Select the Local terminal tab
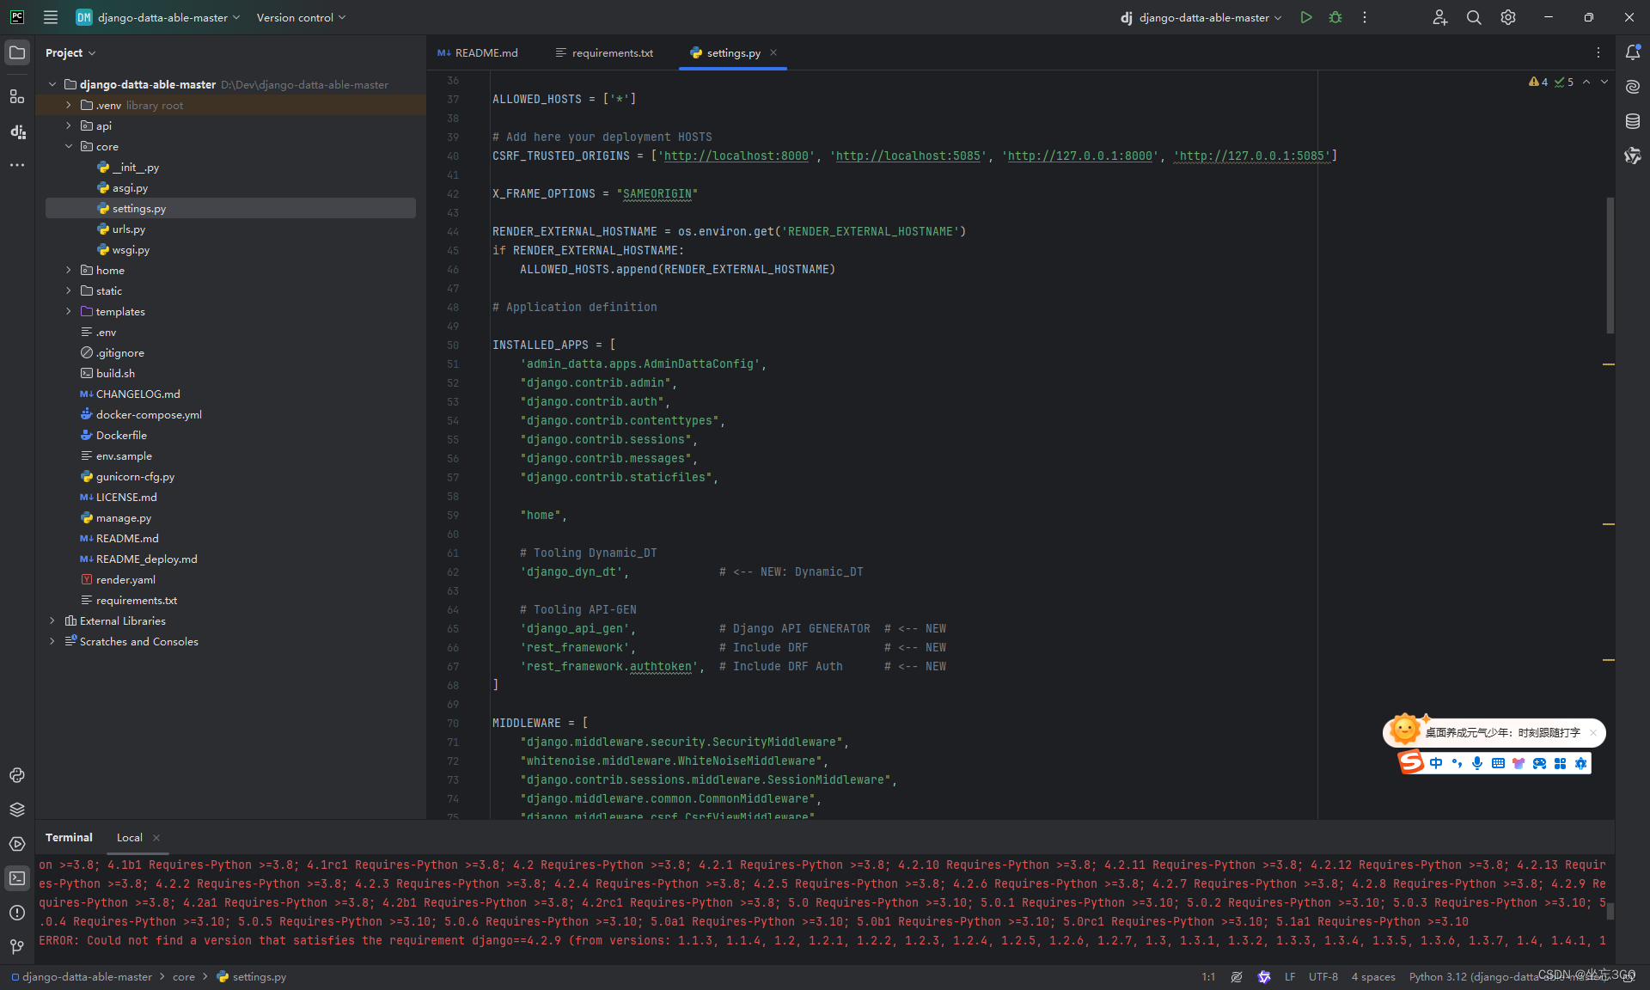The width and height of the screenshot is (1650, 990). click(x=130, y=837)
